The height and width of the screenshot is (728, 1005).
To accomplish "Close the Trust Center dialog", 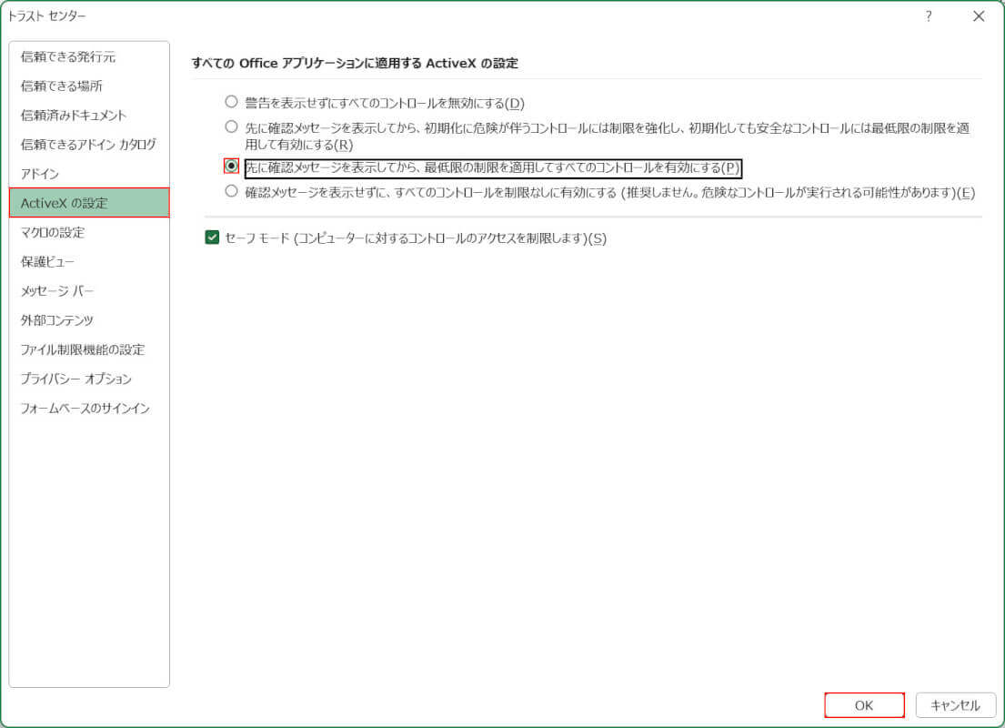I will pos(979,16).
